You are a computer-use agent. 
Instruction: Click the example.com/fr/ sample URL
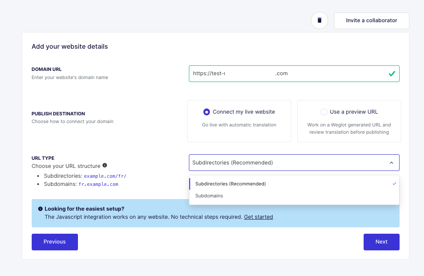[105, 176]
